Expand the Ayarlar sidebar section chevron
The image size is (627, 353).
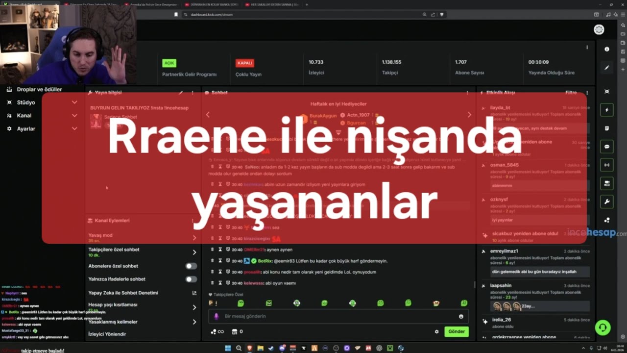click(74, 128)
